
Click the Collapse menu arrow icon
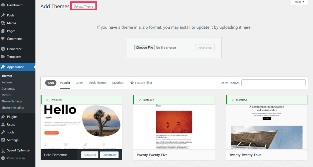point(3,158)
